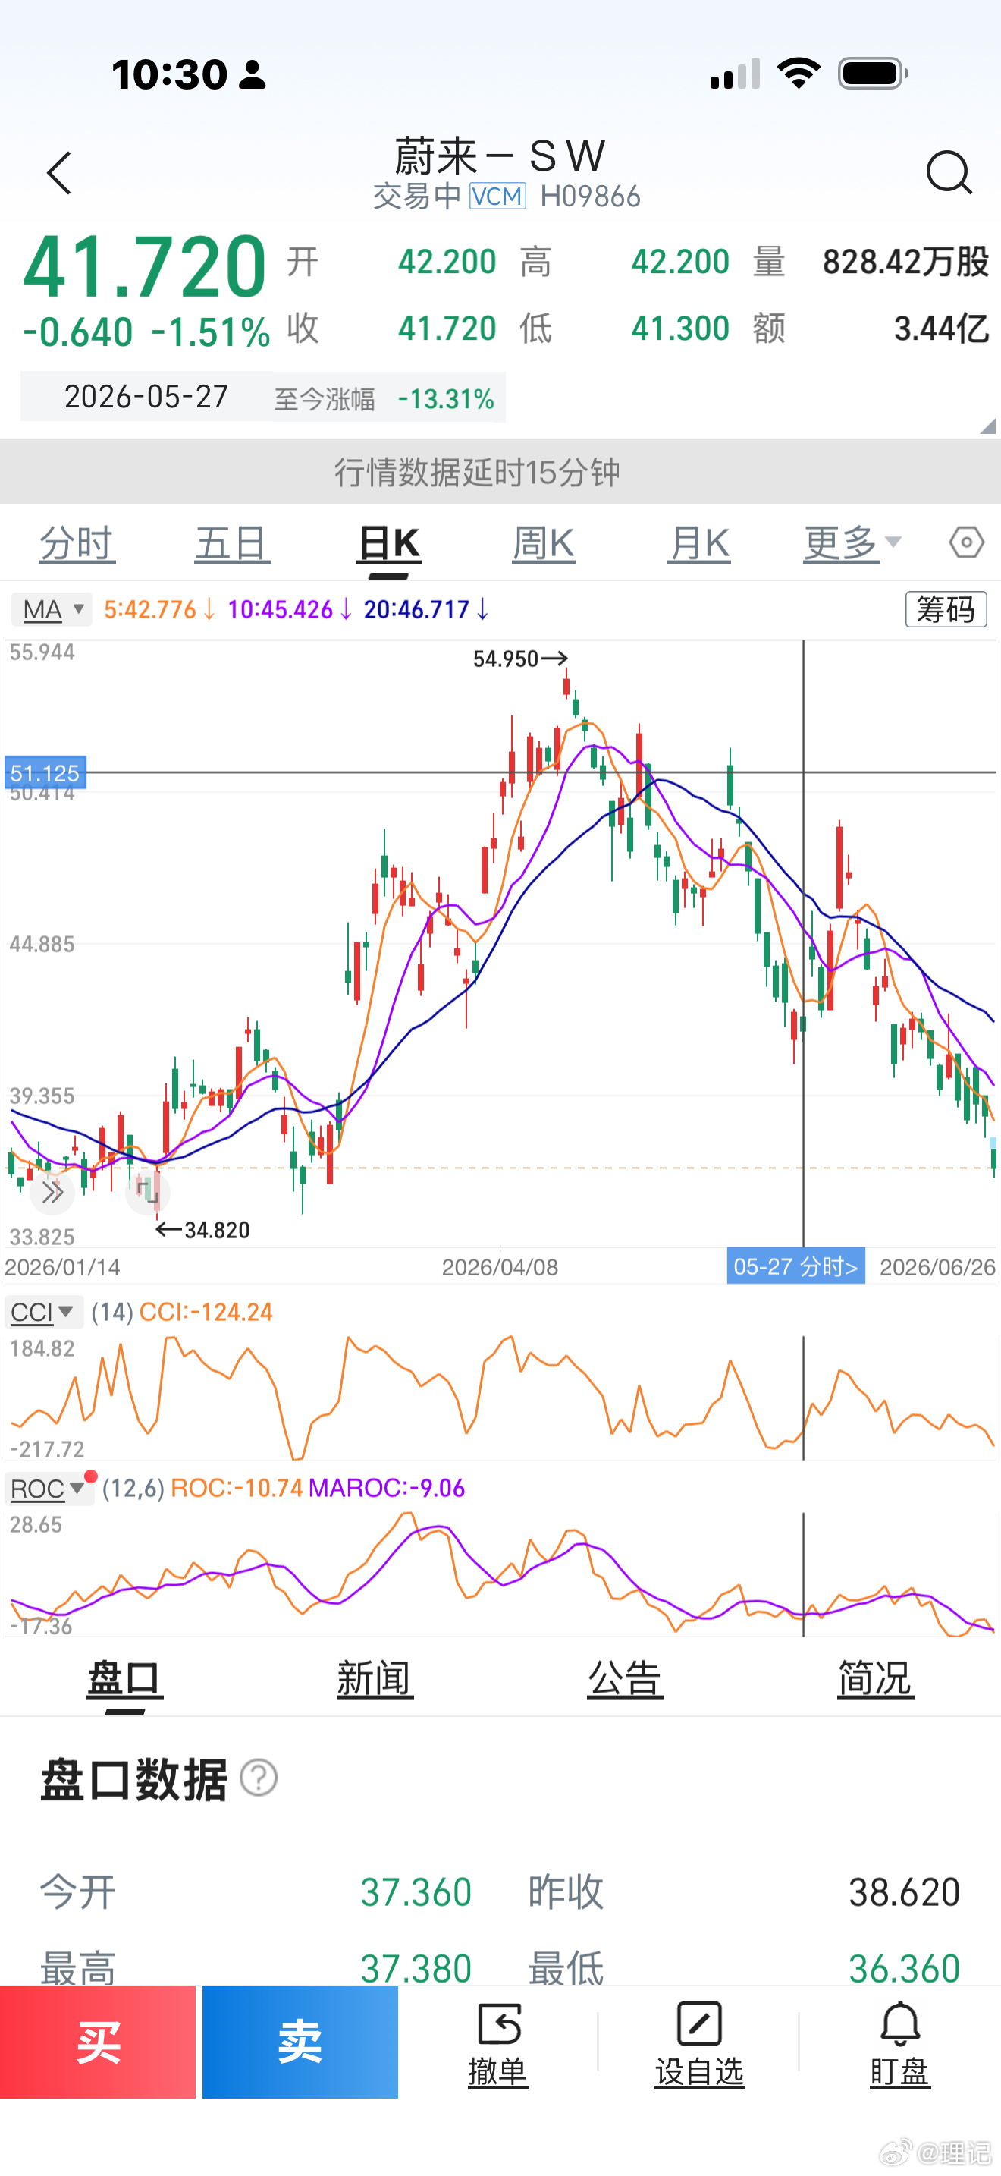
Task: Open the 公告 tab
Action: point(626,1678)
